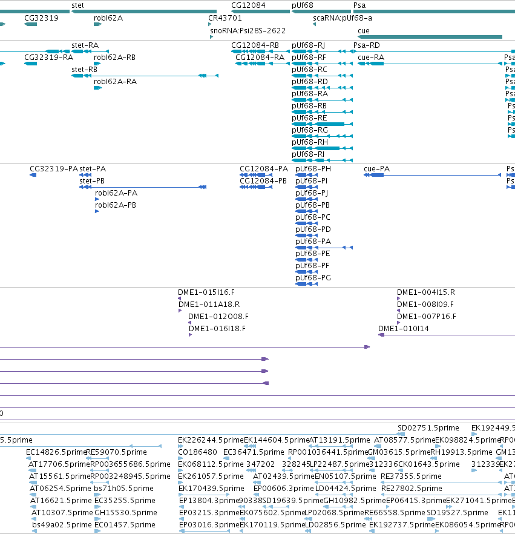Click EST RE37355.5prime
This screenshot has width=515, height=534.
411,476
